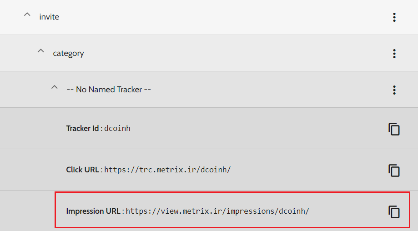Copy the Click URL to clipboard
The image size is (418, 231).
(394, 171)
